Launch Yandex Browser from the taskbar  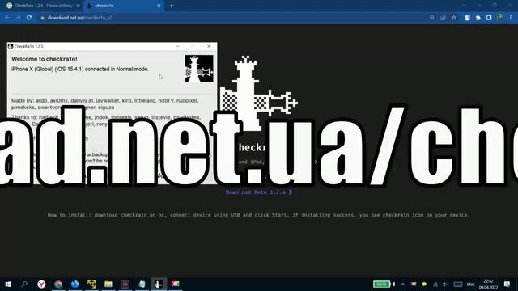41,284
